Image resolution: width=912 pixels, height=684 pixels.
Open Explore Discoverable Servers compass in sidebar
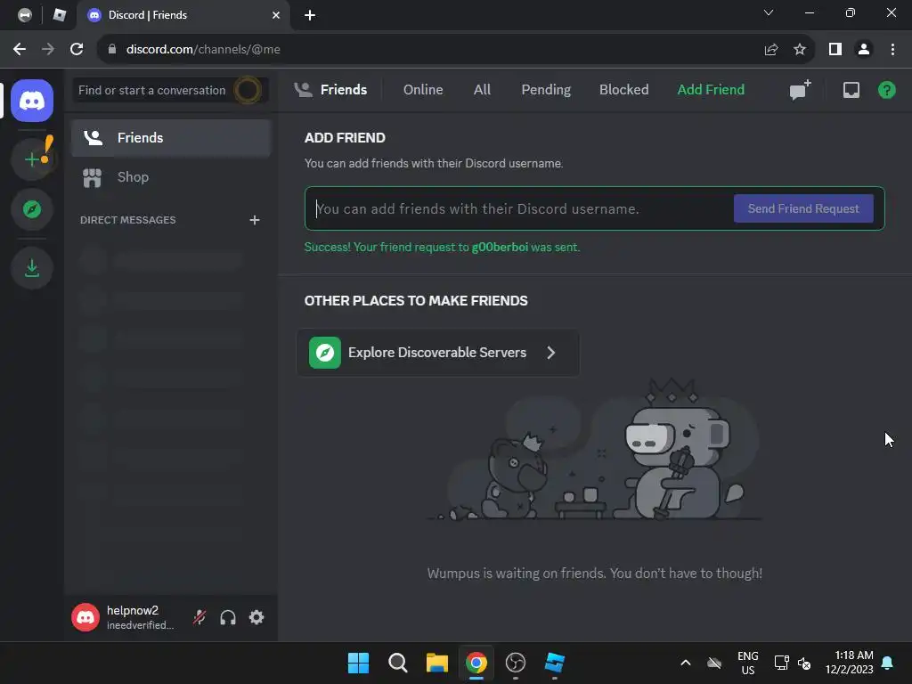click(32, 209)
